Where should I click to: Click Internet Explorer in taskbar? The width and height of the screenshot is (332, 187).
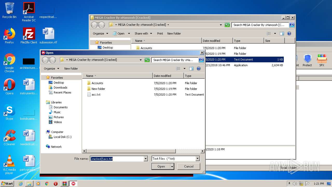coord(20,184)
